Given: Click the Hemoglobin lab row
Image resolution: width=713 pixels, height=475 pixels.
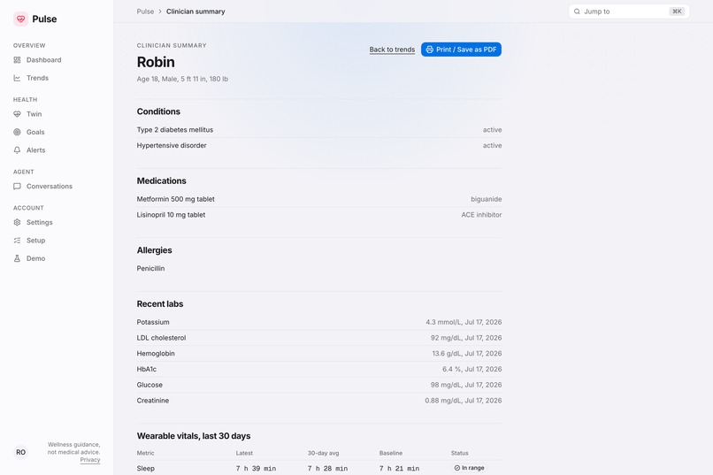Looking at the screenshot, I should pos(319,354).
